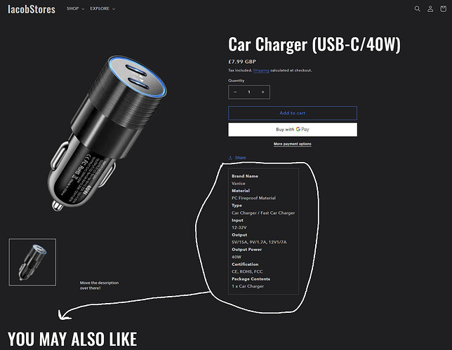Open the main car charger product image
Screen dimensions: 452x350
tap(107, 133)
